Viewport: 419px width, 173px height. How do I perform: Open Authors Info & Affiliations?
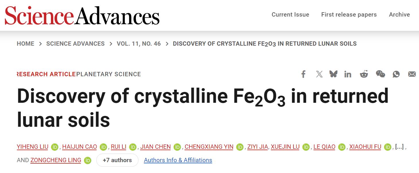[x=178, y=160]
